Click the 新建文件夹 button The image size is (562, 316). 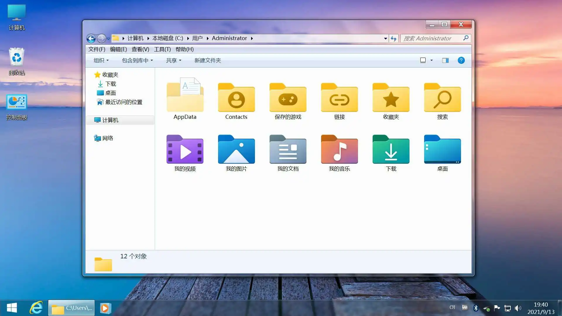208,60
